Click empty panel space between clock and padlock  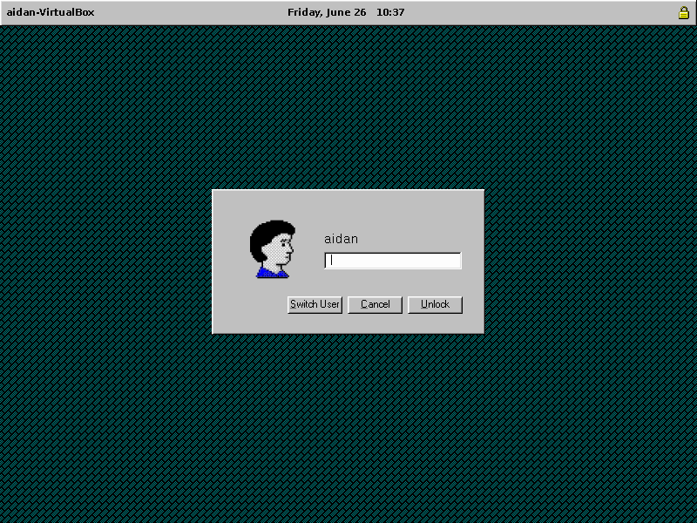click(x=540, y=12)
